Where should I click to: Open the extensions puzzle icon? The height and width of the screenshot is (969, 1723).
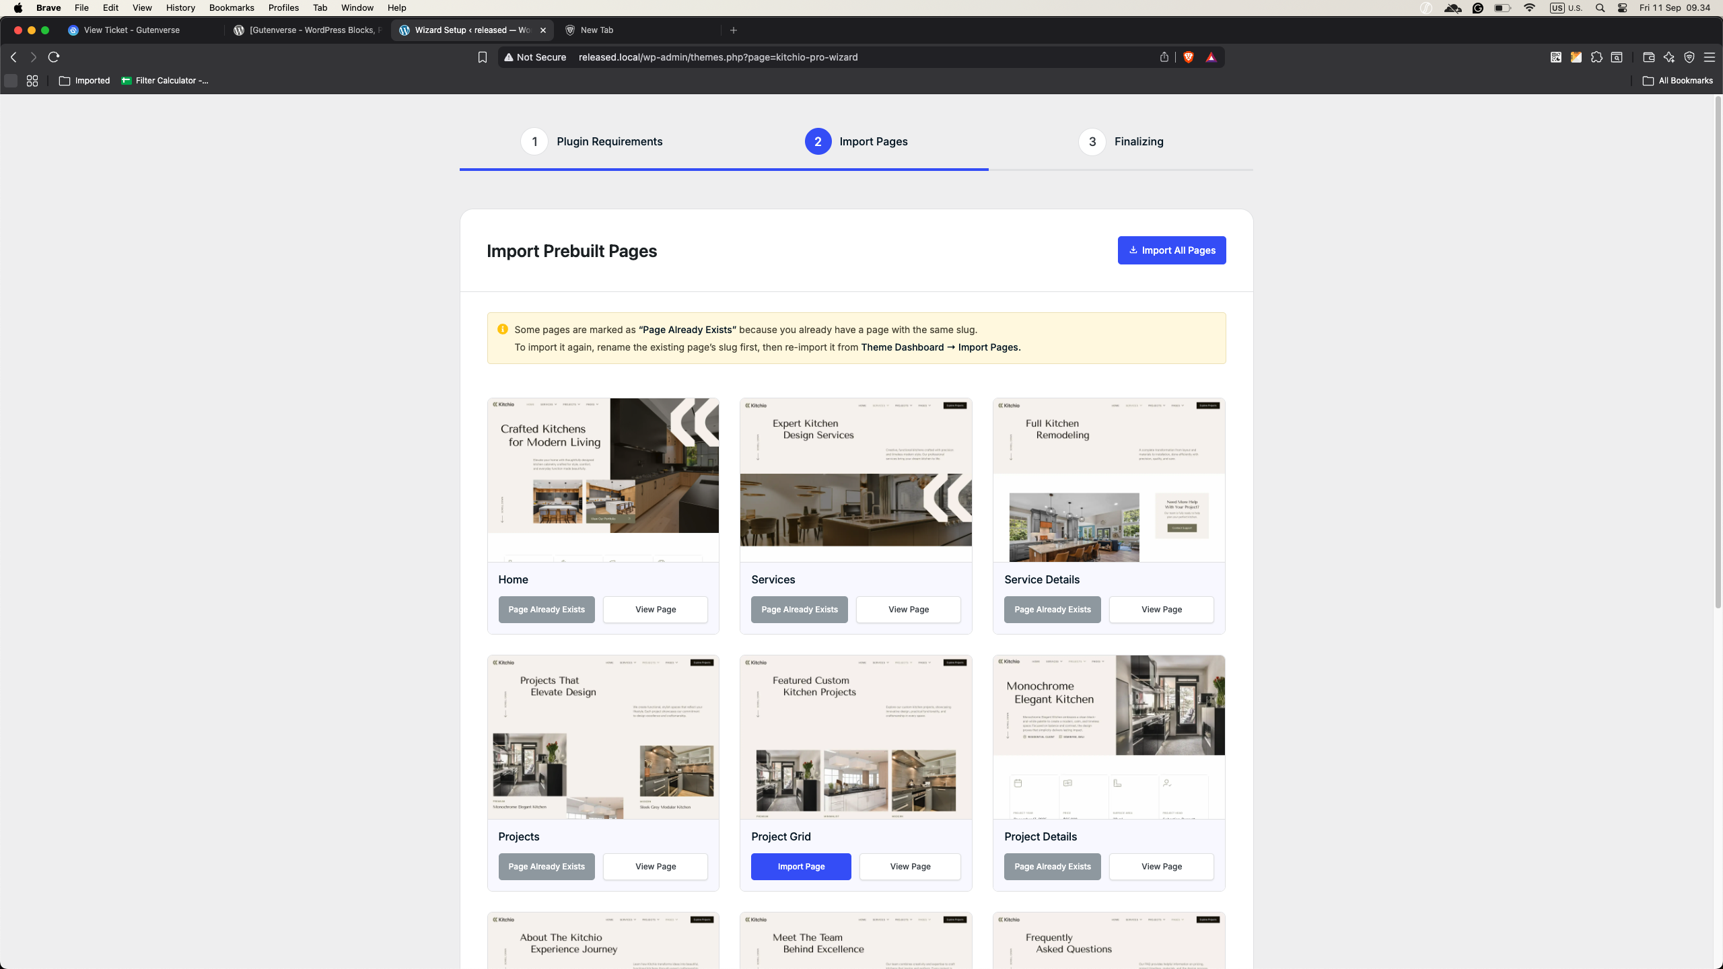point(1596,57)
